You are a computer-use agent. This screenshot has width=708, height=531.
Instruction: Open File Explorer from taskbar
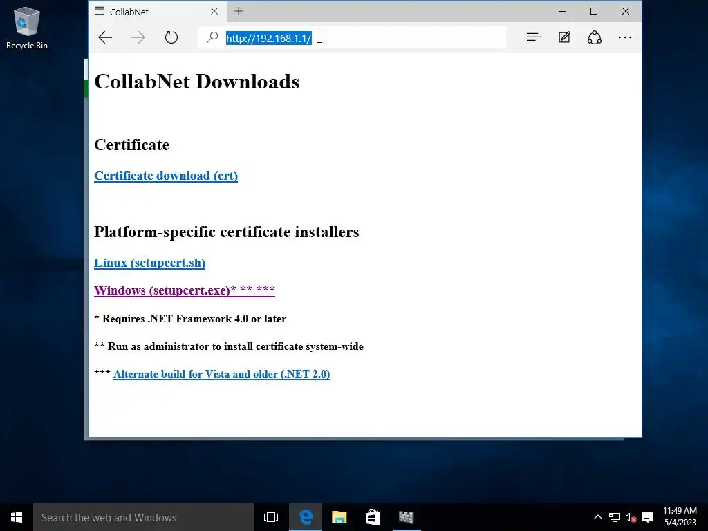339,517
